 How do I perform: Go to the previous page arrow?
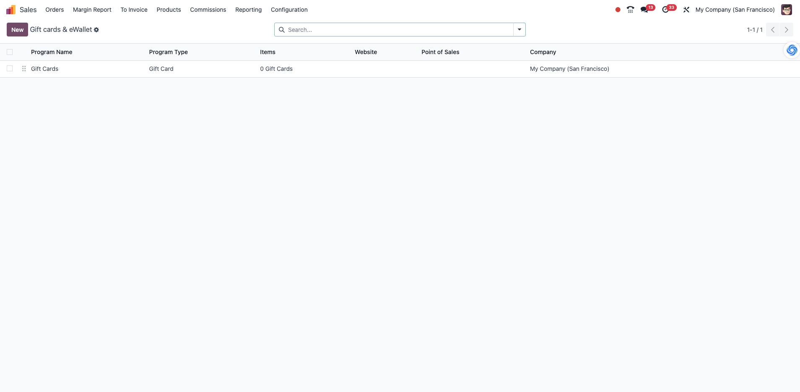(773, 30)
